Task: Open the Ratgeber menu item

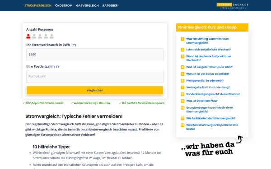Action: 110,5
